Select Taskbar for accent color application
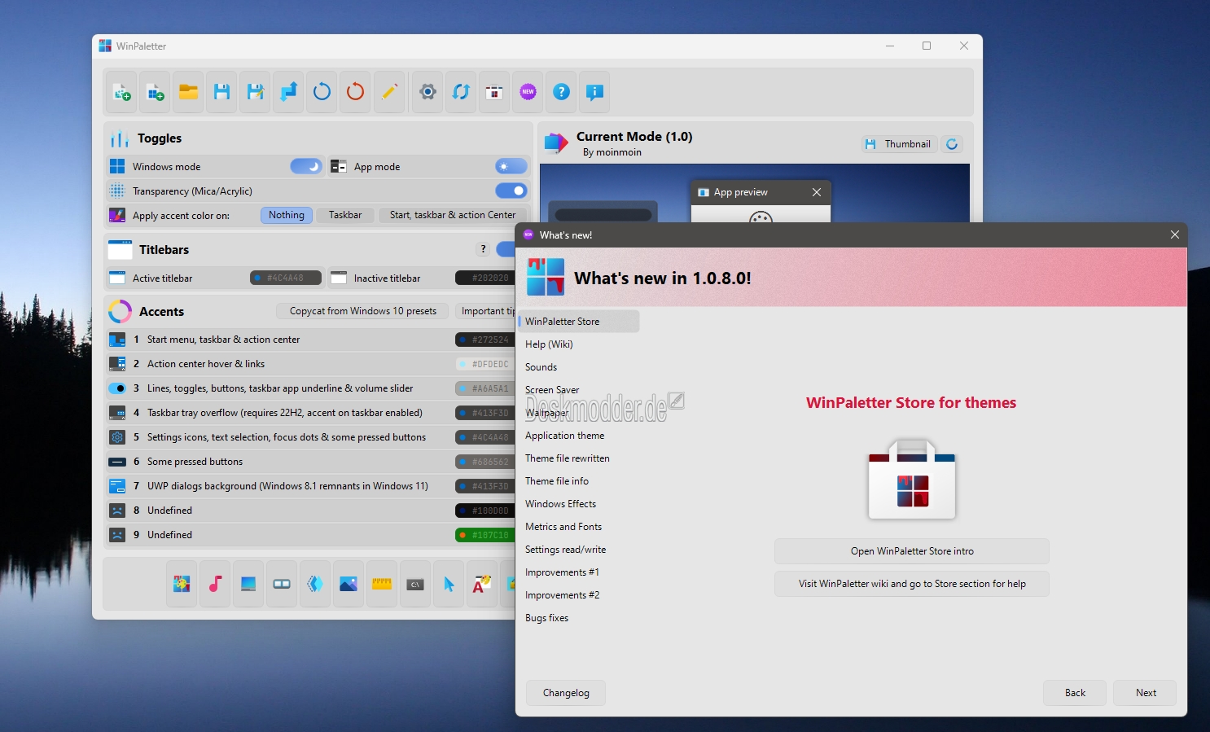Image resolution: width=1210 pixels, height=732 pixels. [x=345, y=215]
